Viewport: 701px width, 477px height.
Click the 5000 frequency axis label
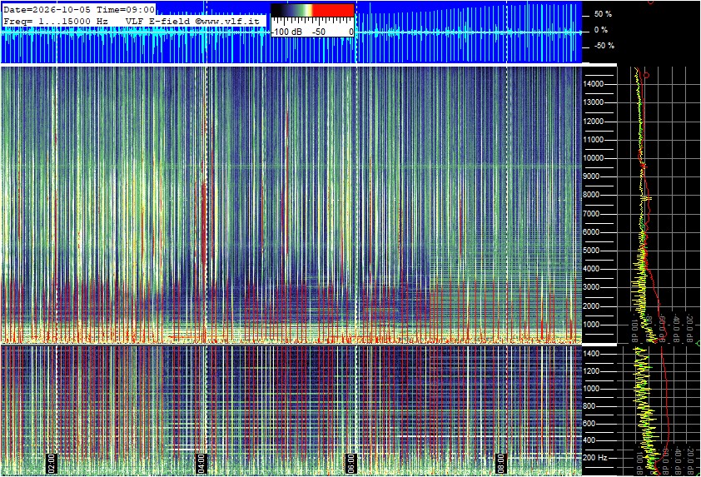pos(592,251)
